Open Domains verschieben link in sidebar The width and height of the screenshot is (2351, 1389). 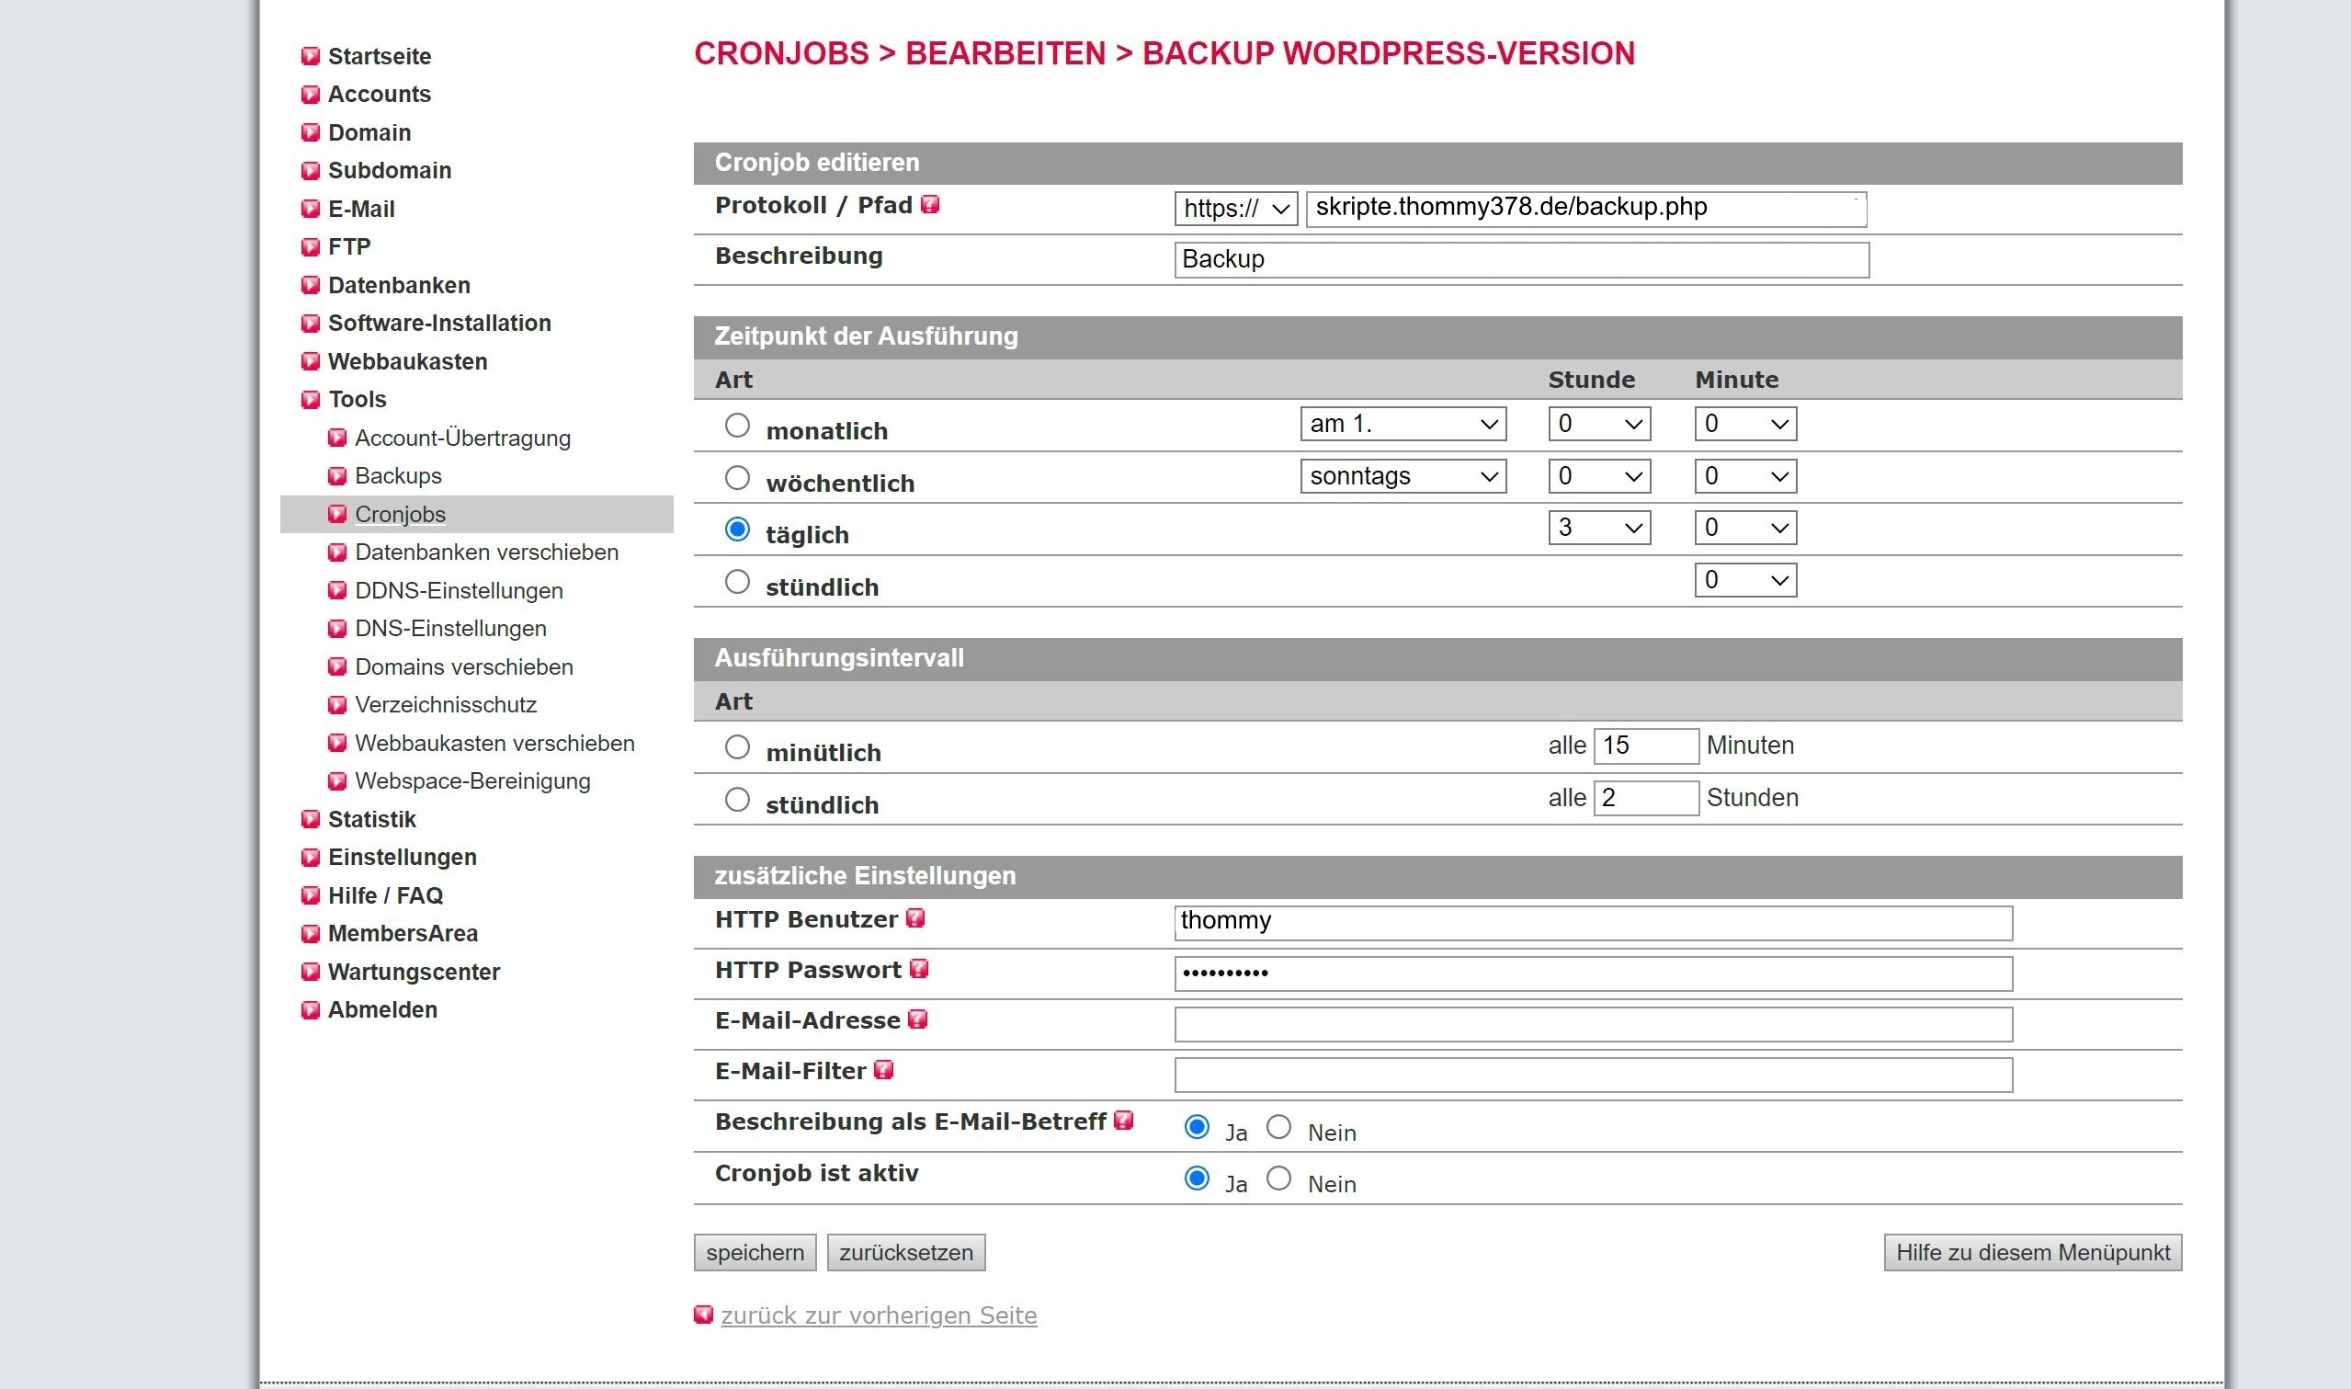[464, 666]
